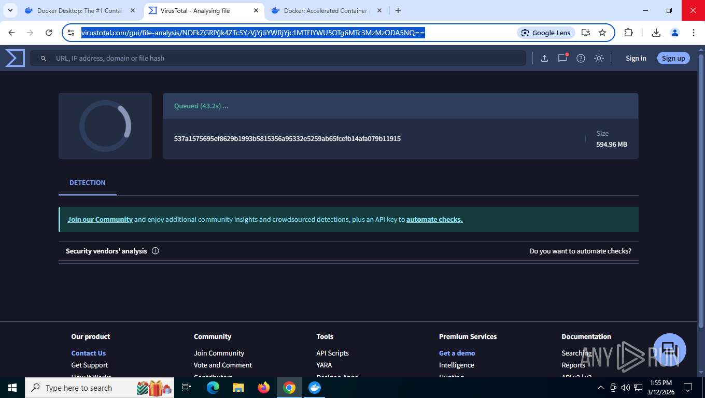The width and height of the screenshot is (705, 398).
Task: Open the Chrome three-dot menu
Action: click(694, 33)
